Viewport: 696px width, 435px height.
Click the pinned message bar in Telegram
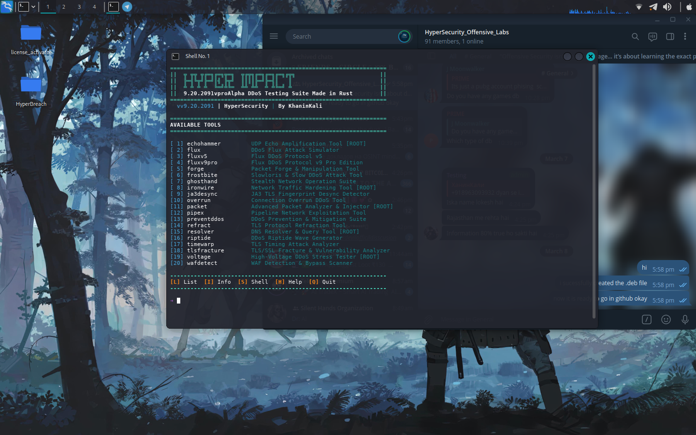point(647,57)
